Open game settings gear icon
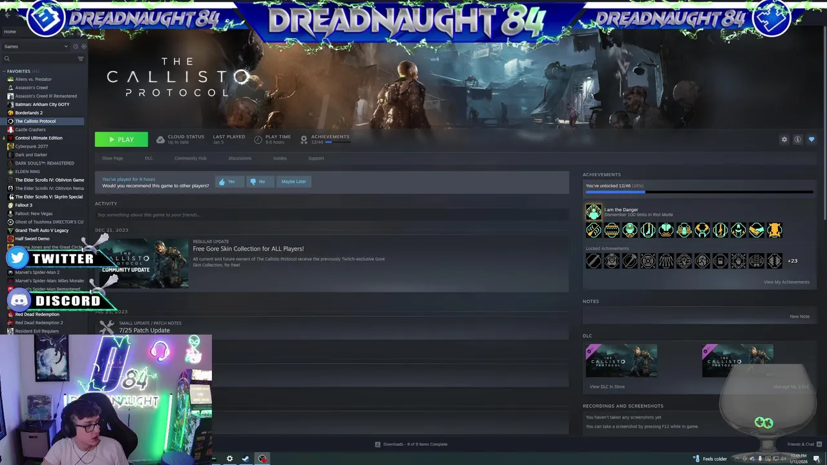This screenshot has height=465, width=827. [x=784, y=139]
